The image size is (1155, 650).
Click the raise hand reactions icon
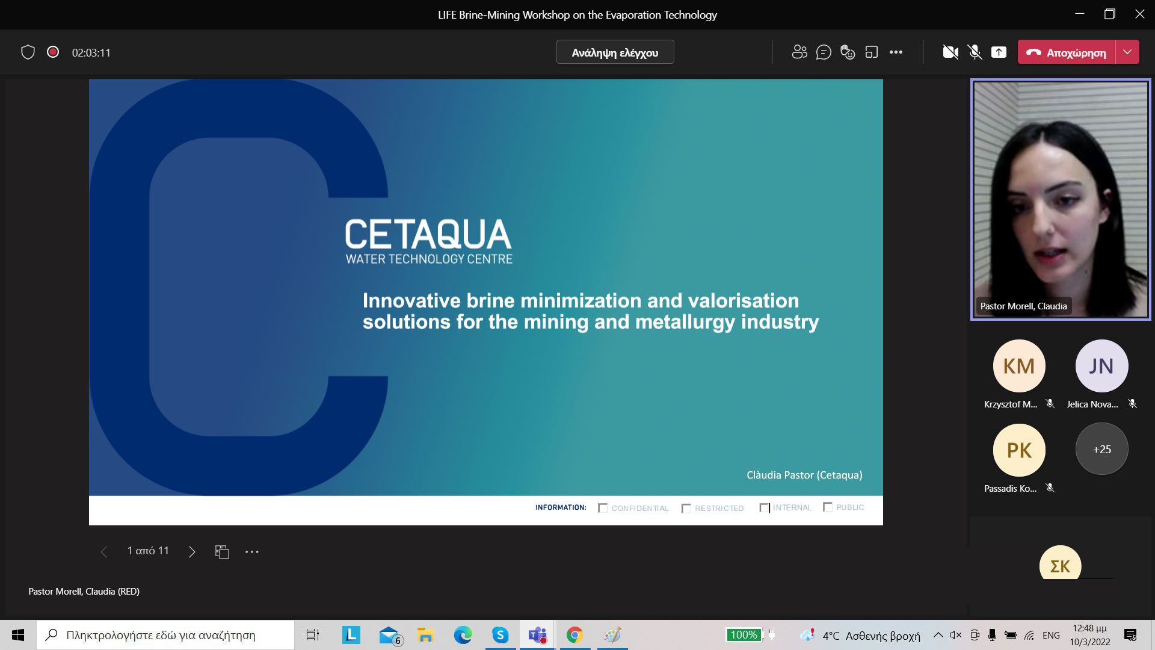click(x=848, y=52)
